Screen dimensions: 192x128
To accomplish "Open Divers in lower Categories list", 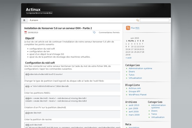I will [x=154, y=111].
